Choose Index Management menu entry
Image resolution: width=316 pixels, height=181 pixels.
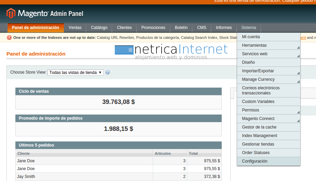(x=259, y=136)
